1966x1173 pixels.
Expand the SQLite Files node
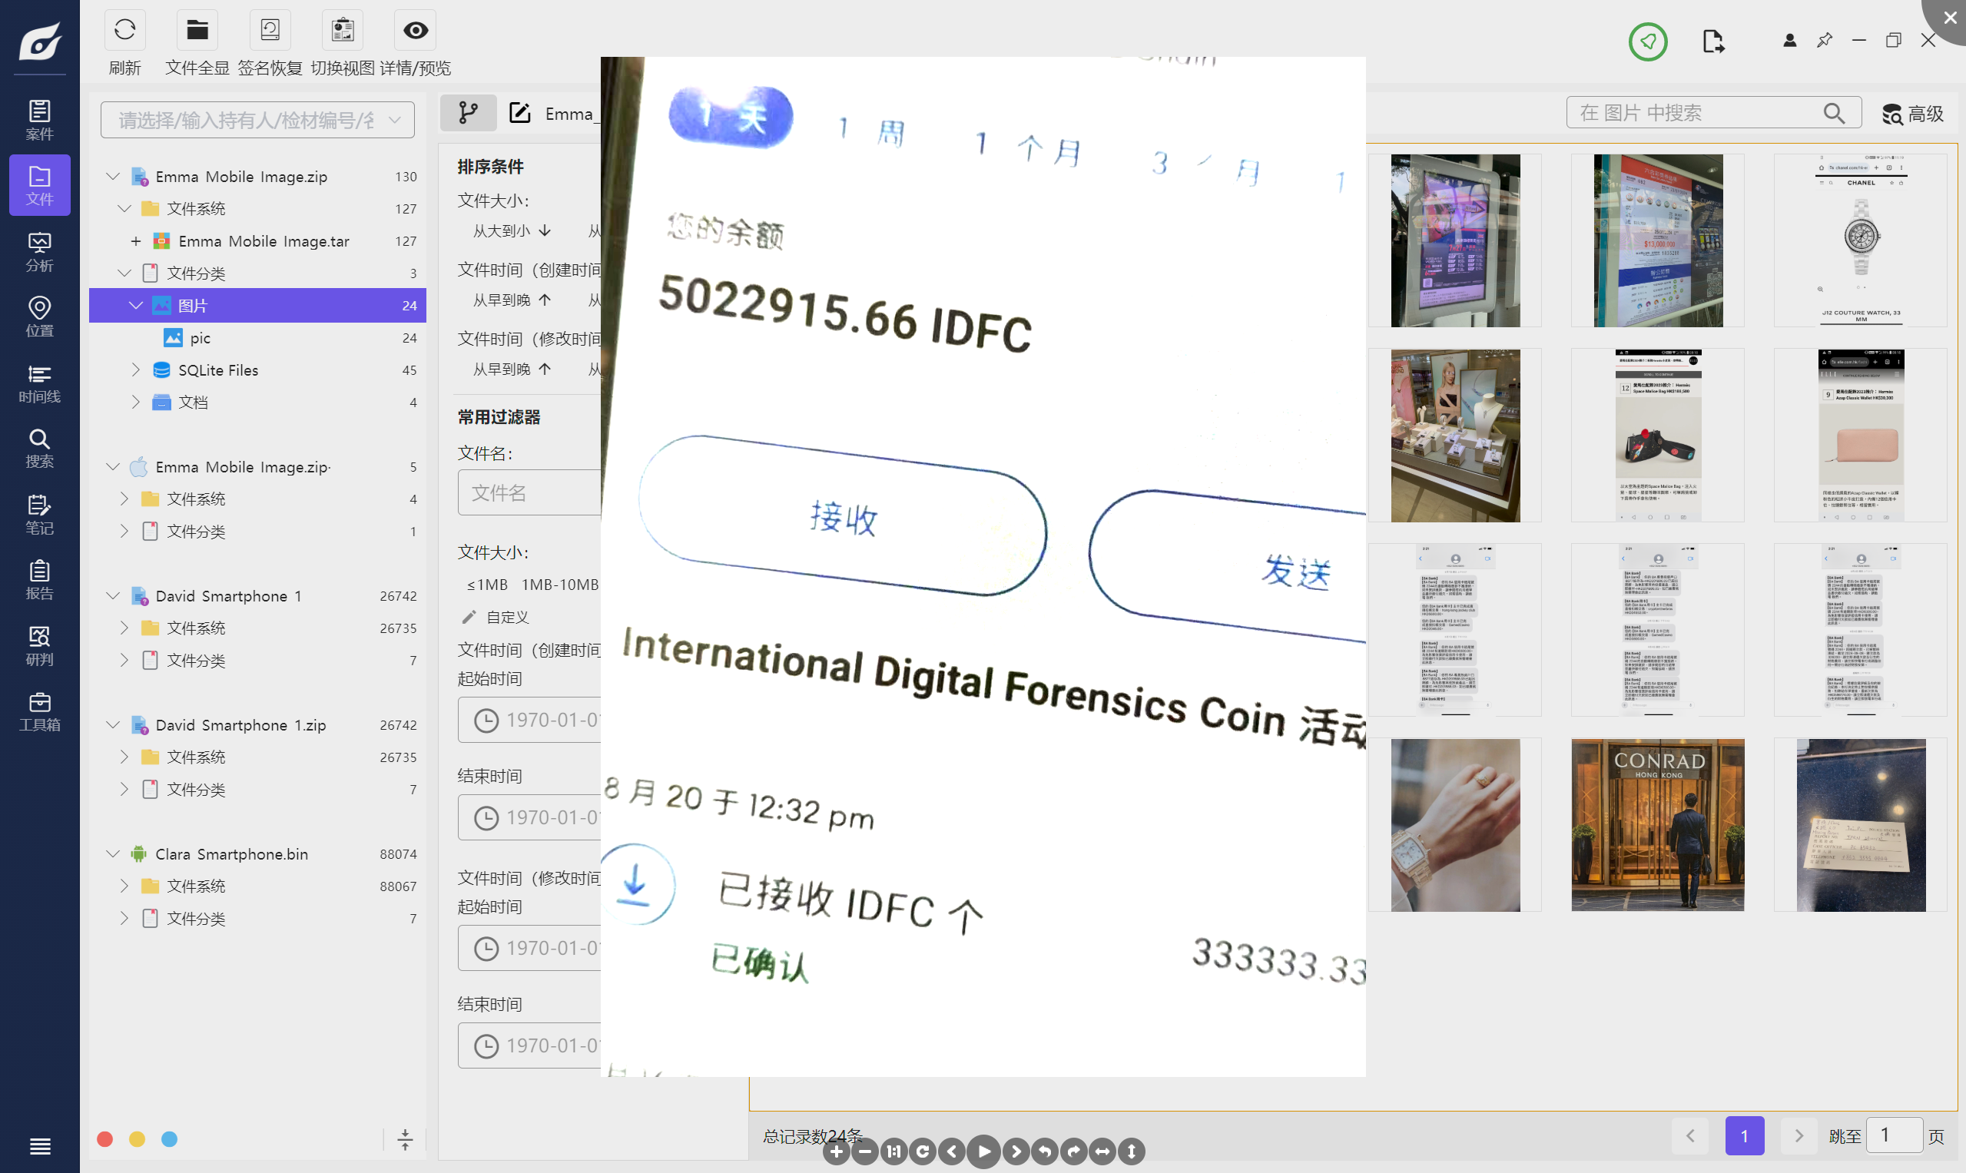point(135,370)
